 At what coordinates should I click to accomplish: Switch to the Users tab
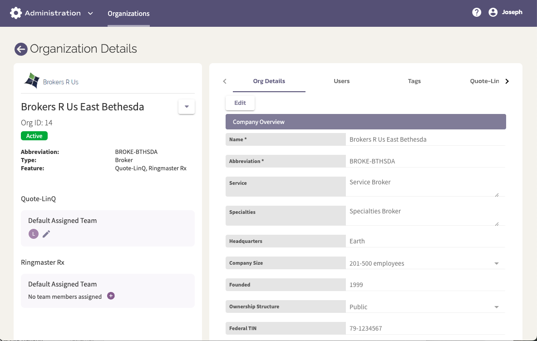pyautogui.click(x=341, y=81)
